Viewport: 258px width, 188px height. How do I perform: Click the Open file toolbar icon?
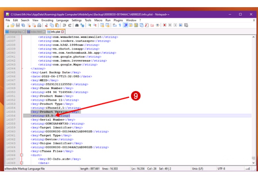click(x=12, y=25)
